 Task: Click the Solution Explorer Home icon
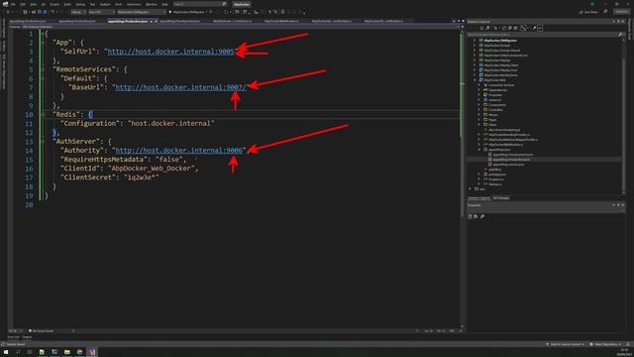481,28
